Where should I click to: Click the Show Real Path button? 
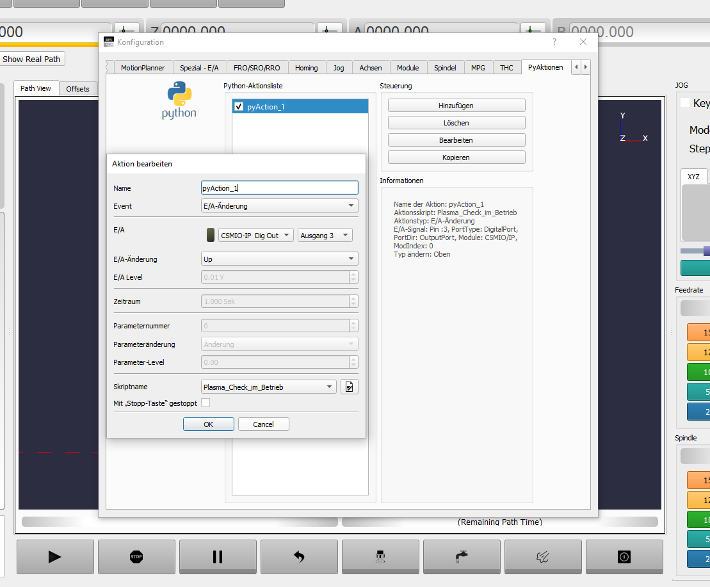pos(32,59)
